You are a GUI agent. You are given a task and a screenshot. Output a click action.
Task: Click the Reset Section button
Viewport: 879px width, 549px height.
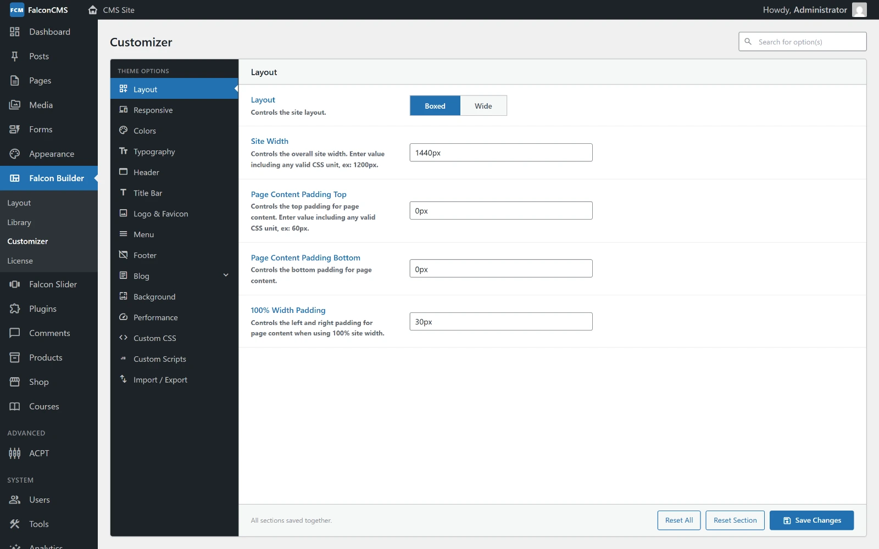coord(735,520)
